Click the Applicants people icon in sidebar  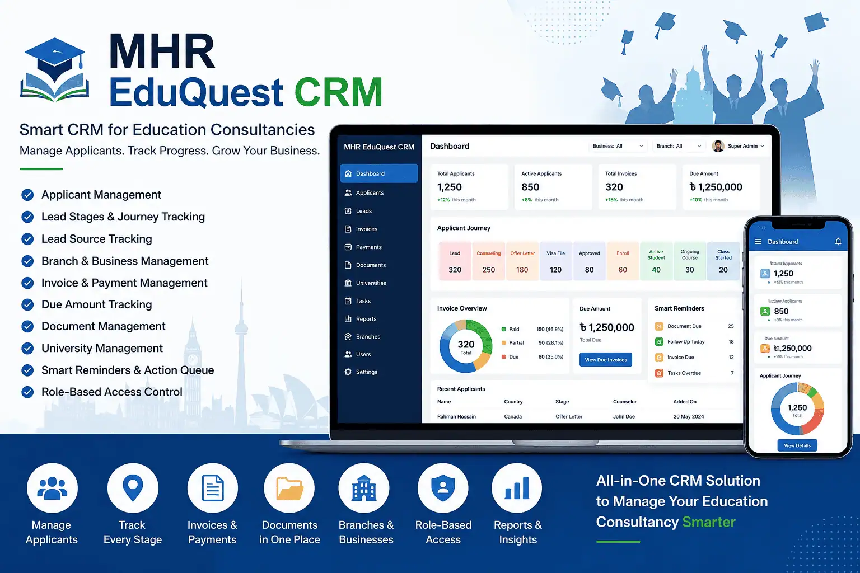348,192
